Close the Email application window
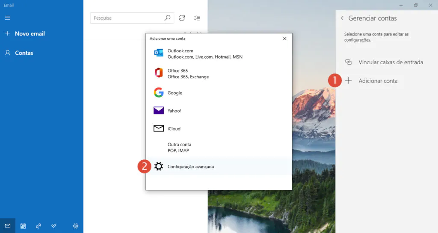The height and width of the screenshot is (233, 438). 430,5
